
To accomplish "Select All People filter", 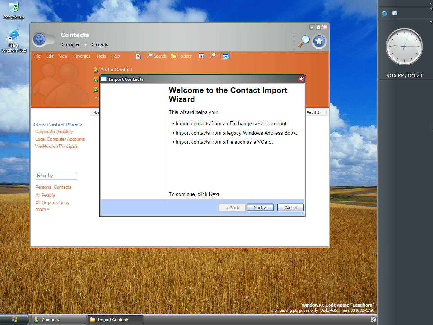I will (45, 195).
